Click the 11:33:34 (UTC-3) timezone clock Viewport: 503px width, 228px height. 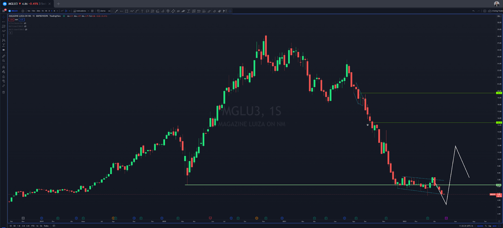[x=466, y=226]
